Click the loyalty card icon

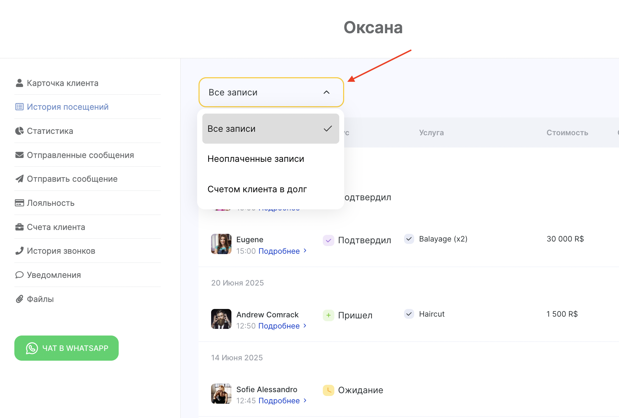pyautogui.click(x=20, y=203)
